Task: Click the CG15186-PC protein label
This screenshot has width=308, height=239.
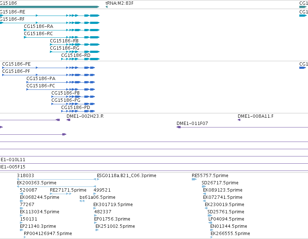Action: (41, 86)
